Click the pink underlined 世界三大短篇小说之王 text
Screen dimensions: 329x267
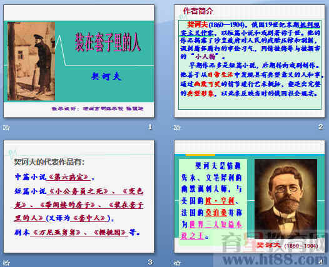211,230
